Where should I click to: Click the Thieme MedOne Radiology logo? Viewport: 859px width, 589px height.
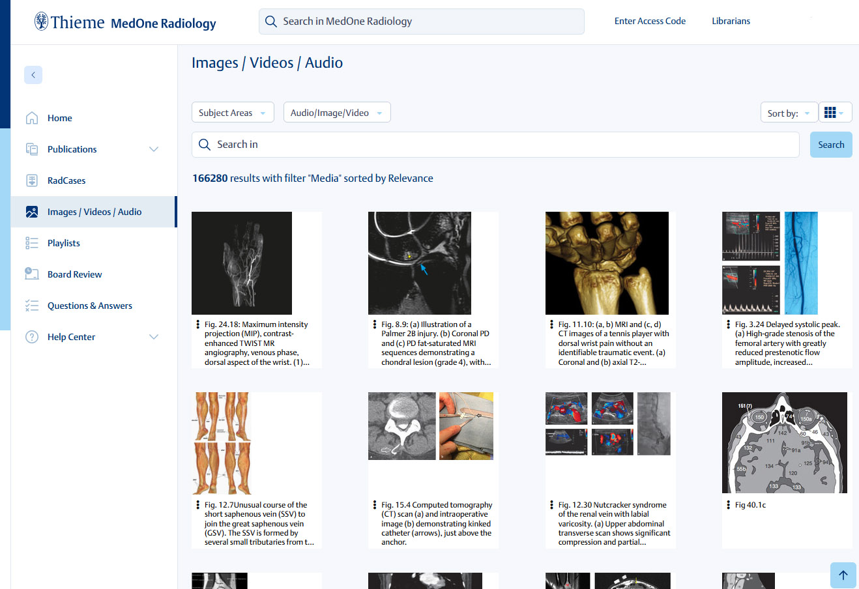click(x=125, y=22)
